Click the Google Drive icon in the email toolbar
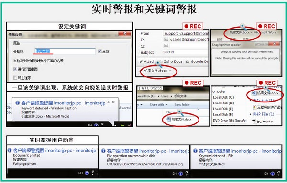Screen dimensions: 287x183 [x=187, y=62]
